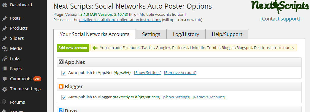Click the Media icon in sidebar
This screenshot has width=310, height=112.
pyautogui.click(x=4, y=48)
